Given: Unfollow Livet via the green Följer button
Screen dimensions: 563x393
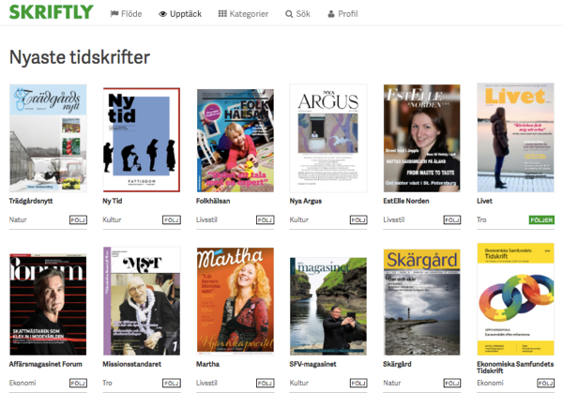Looking at the screenshot, I should tap(540, 219).
